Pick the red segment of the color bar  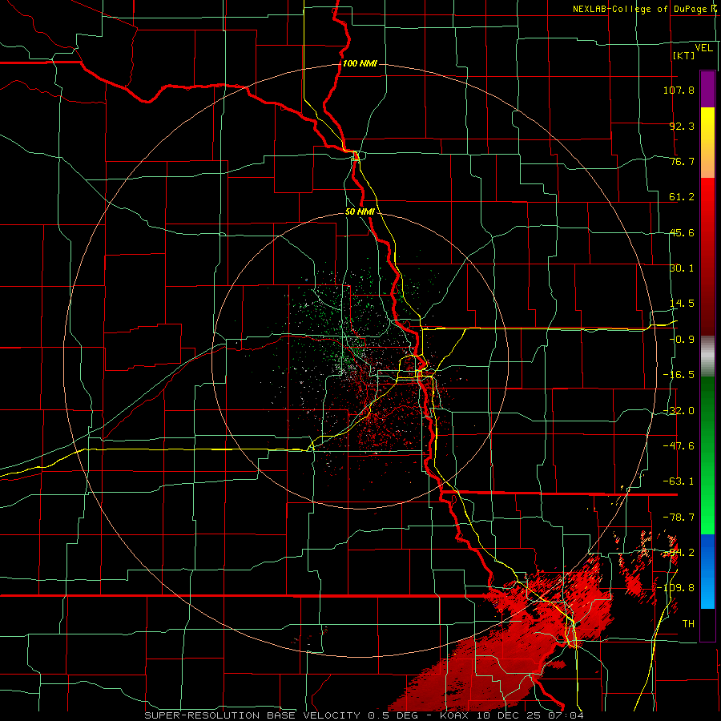(x=707, y=256)
